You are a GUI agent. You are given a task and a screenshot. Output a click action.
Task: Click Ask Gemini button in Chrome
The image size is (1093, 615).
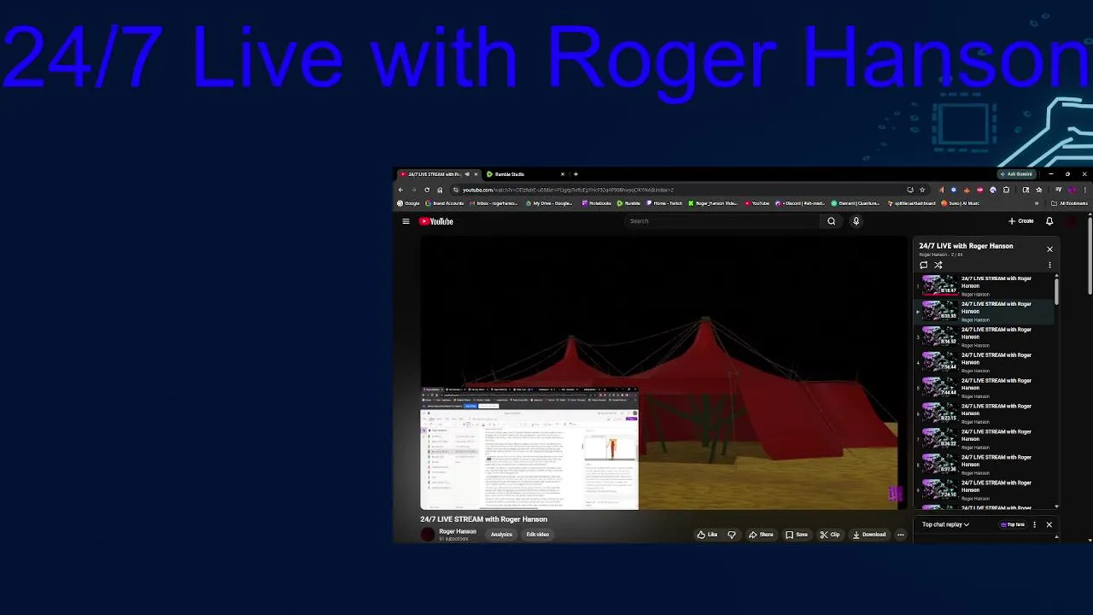(x=1016, y=174)
